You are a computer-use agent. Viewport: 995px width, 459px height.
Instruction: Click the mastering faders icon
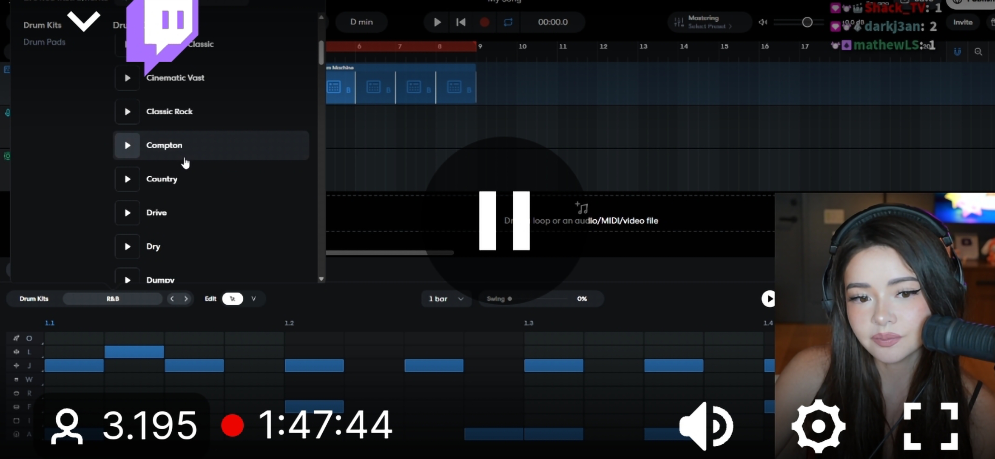coord(679,22)
